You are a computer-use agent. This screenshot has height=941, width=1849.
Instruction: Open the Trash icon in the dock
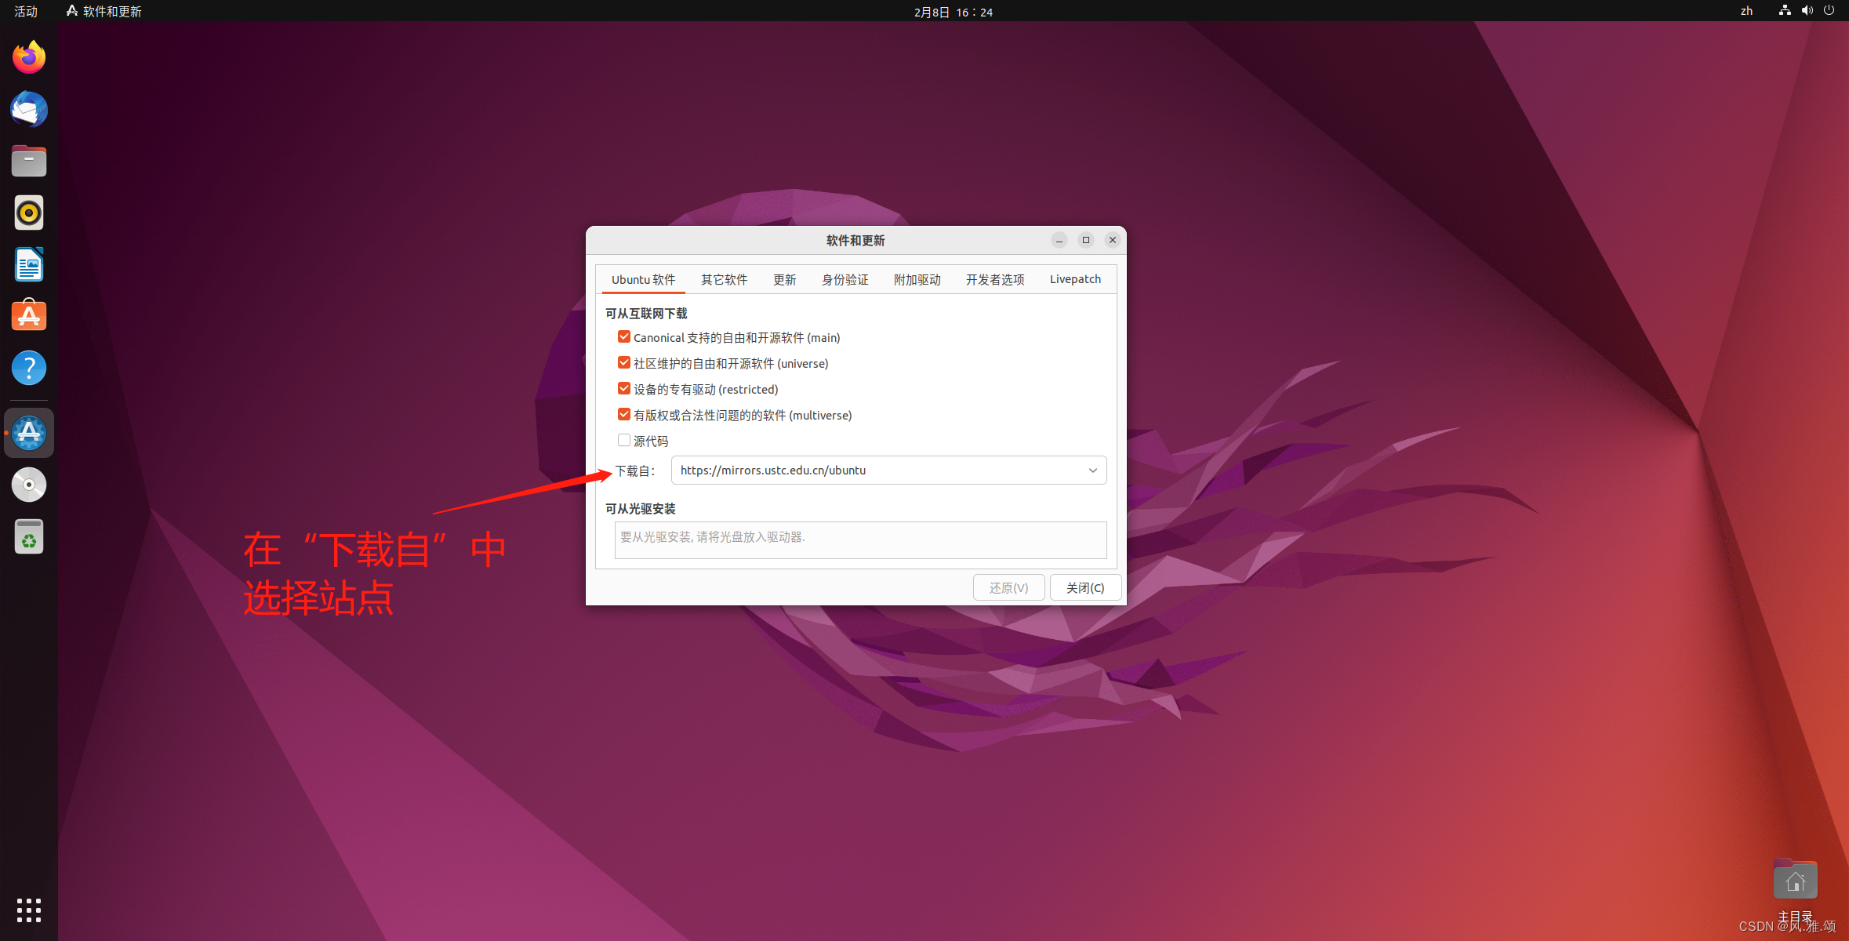click(29, 537)
